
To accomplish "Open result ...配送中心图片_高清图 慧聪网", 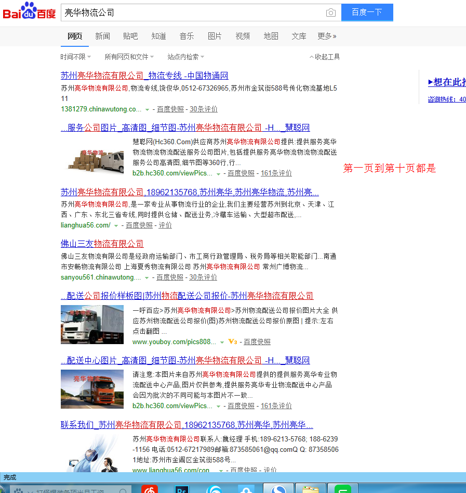I will (x=185, y=360).
